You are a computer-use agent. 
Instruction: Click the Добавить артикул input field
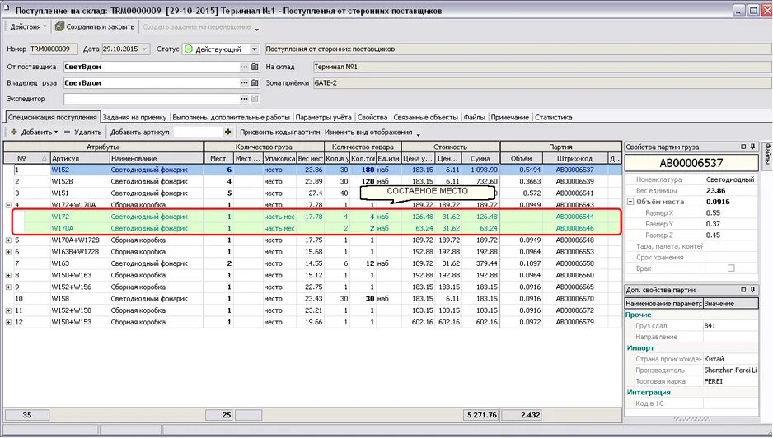pos(198,132)
